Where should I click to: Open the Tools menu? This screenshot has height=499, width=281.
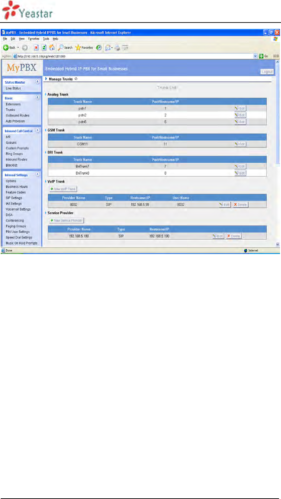[x=46, y=39]
